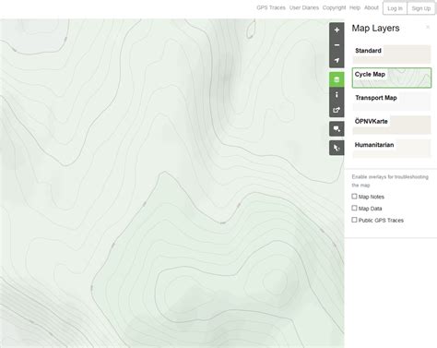Click the Map Layers heading text
This screenshot has height=348, width=437.
click(x=375, y=28)
